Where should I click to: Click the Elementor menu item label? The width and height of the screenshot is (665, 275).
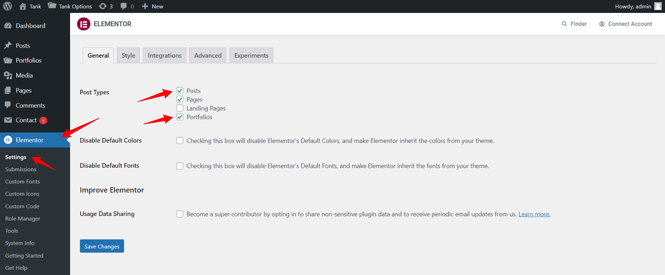click(29, 140)
